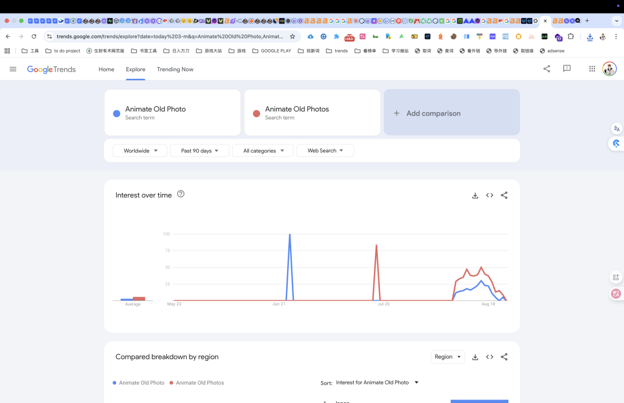Open the Google apps grid
The width and height of the screenshot is (624, 403).
(592, 69)
